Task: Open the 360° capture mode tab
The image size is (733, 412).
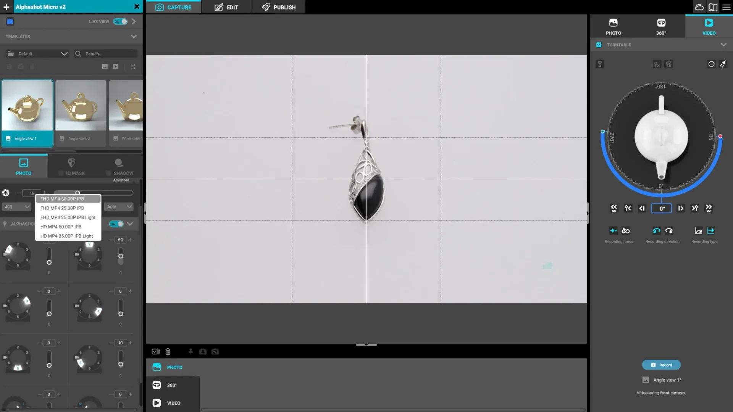Action: [x=661, y=27]
